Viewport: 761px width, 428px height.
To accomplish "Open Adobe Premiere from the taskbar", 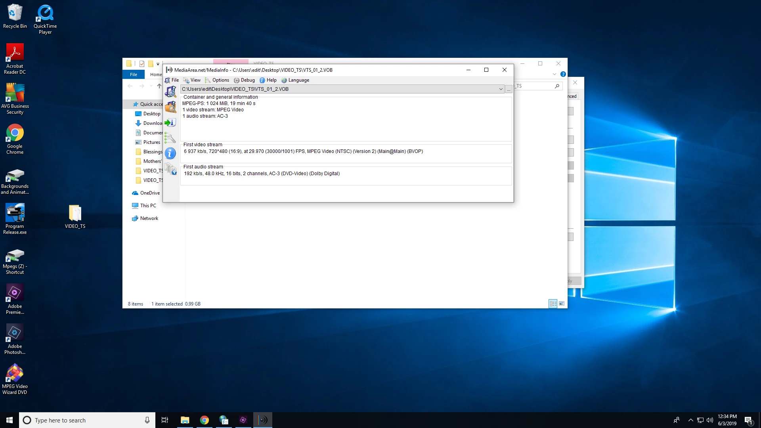I will click(243, 420).
